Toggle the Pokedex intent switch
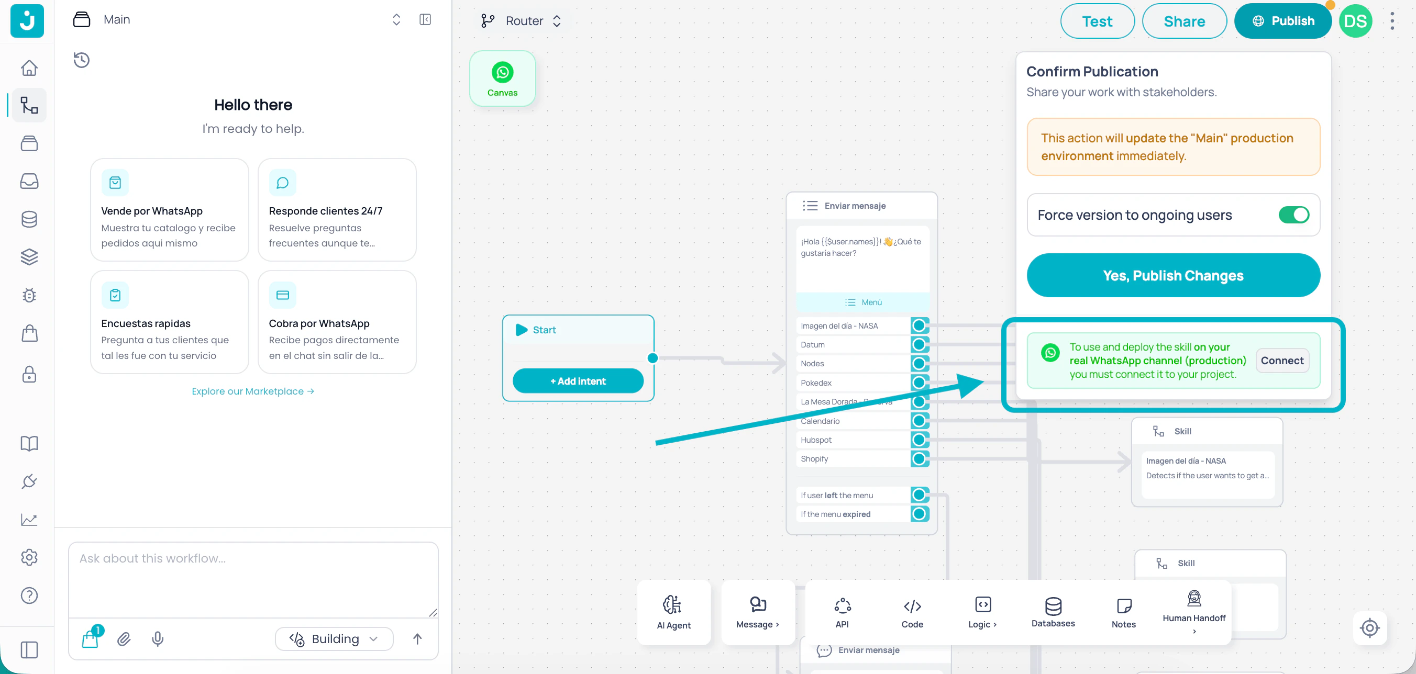Viewport: 1416px width, 674px height. pyautogui.click(x=920, y=383)
